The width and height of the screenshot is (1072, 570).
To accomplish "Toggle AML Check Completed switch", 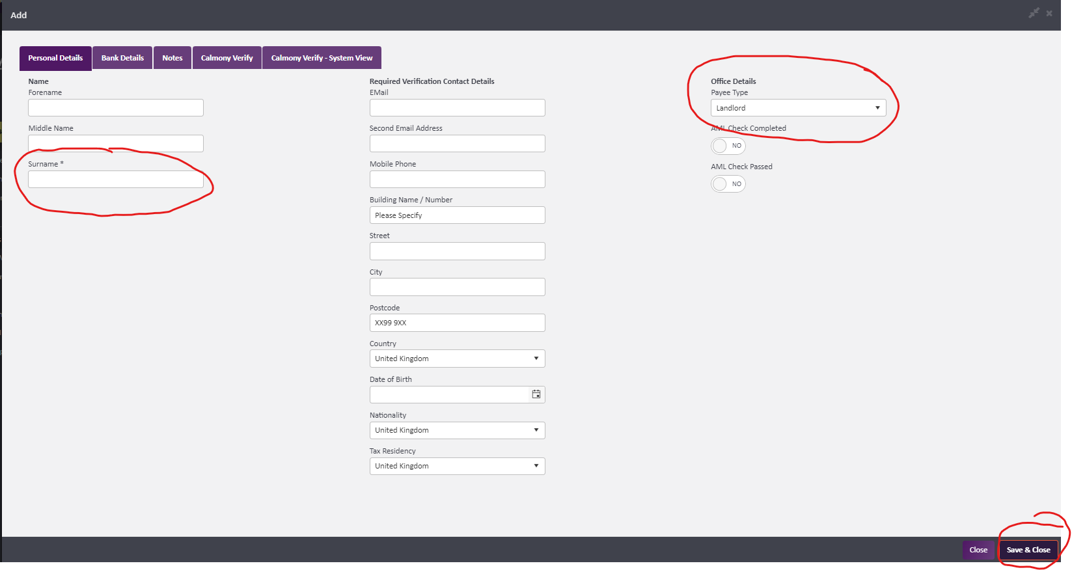I will [x=728, y=146].
